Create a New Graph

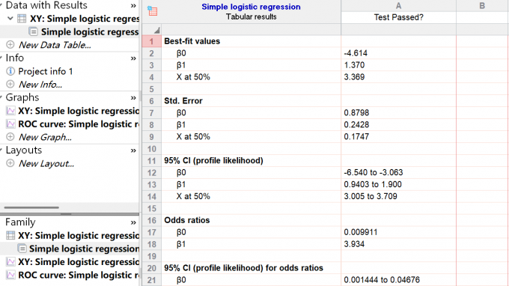coord(45,137)
